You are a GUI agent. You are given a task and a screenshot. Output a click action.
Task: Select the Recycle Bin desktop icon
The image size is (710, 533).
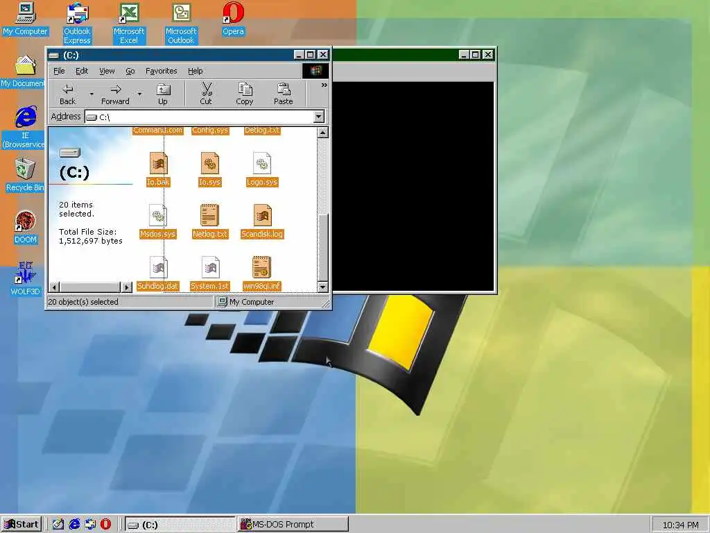click(x=24, y=175)
